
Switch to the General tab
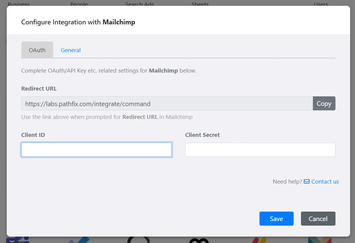[x=71, y=50]
